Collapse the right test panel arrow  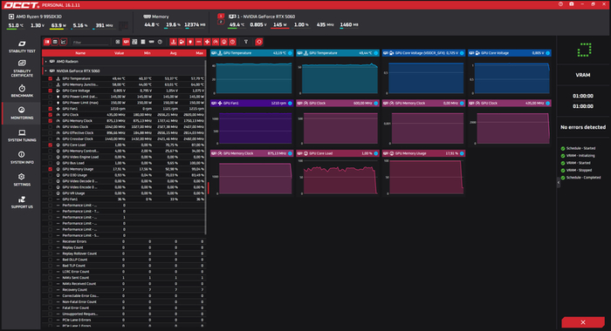coord(559,182)
